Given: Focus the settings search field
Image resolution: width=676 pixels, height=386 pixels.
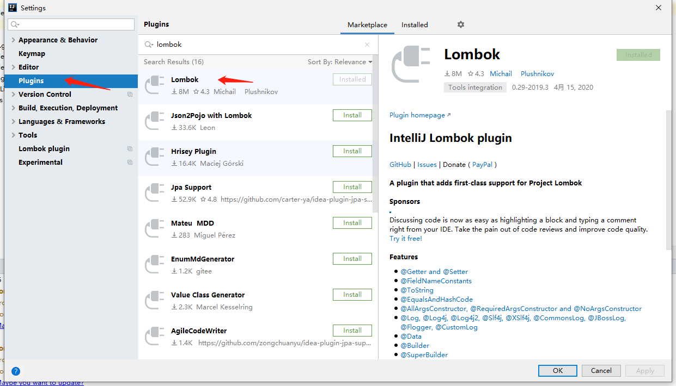Looking at the screenshot, I should [71, 24].
